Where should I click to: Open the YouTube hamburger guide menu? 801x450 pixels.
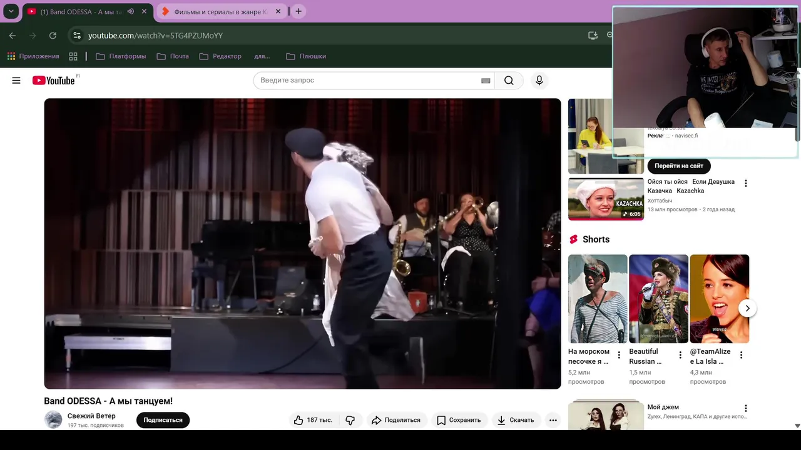(16, 81)
